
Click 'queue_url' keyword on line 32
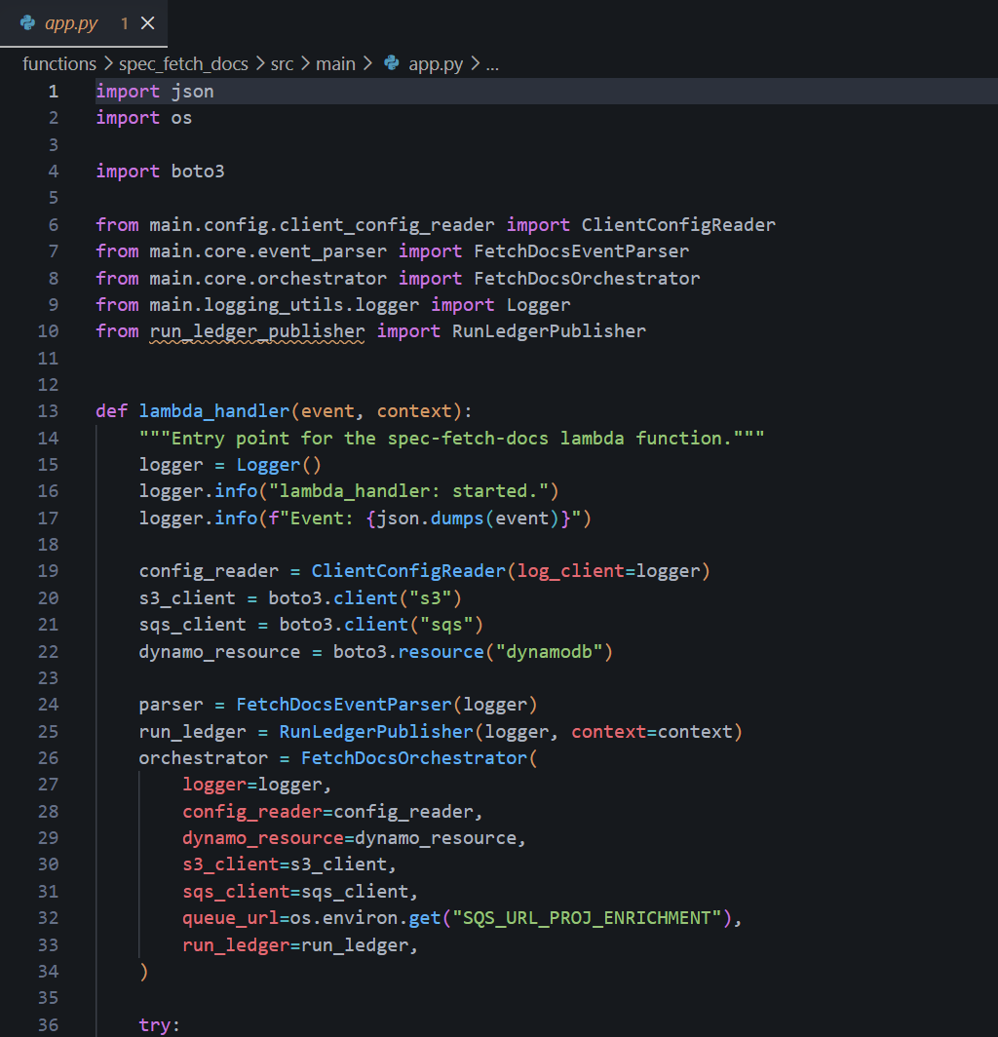(x=230, y=919)
